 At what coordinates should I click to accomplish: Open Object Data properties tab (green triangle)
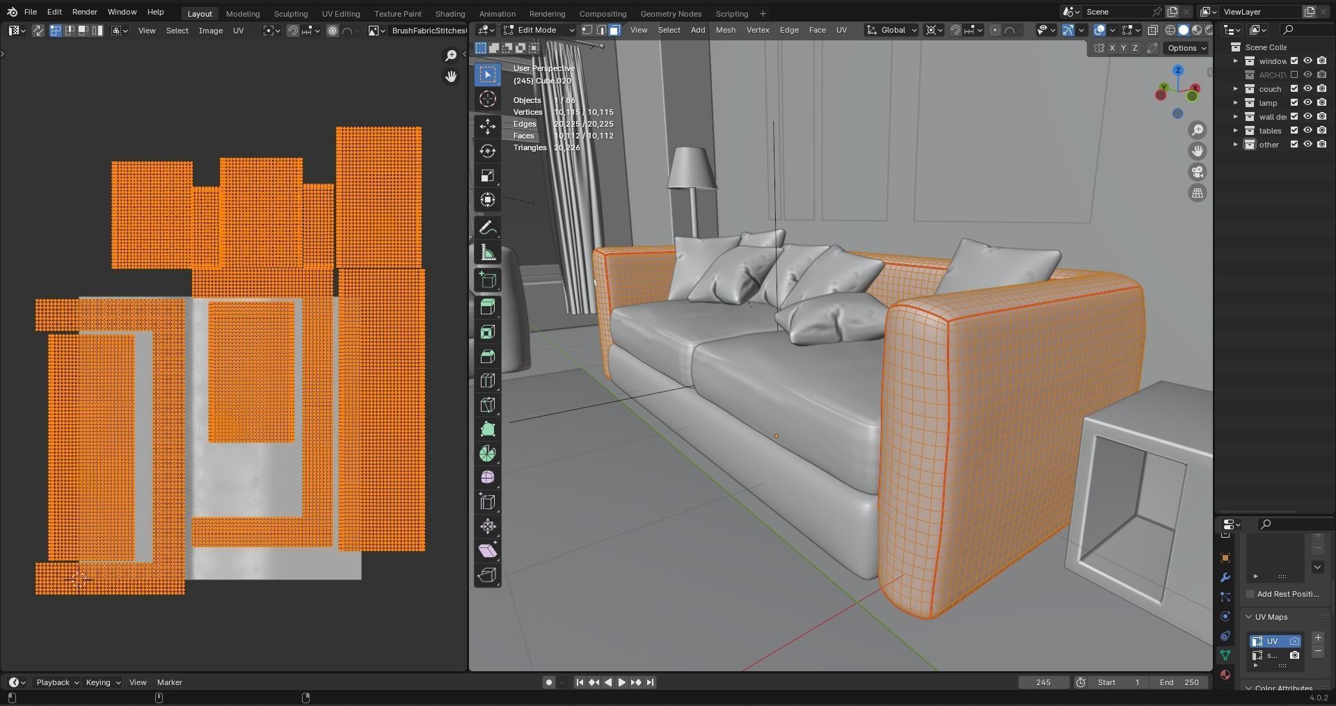coord(1225,655)
